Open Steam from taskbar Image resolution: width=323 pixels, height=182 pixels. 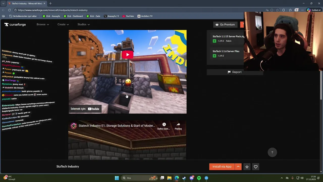point(184,178)
